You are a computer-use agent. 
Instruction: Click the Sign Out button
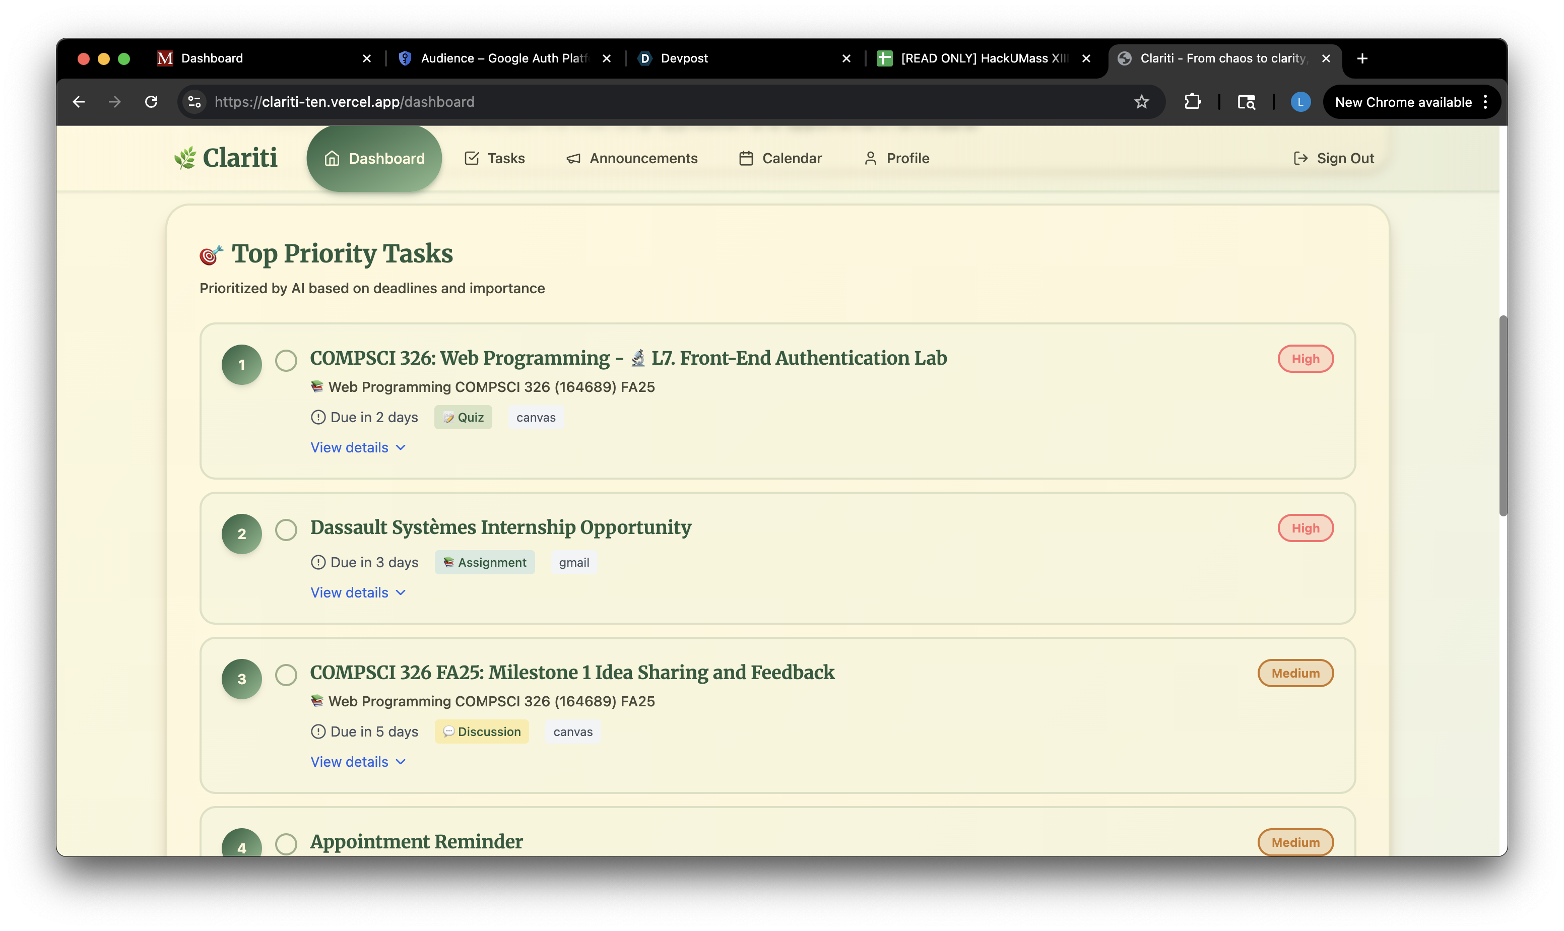coord(1333,158)
